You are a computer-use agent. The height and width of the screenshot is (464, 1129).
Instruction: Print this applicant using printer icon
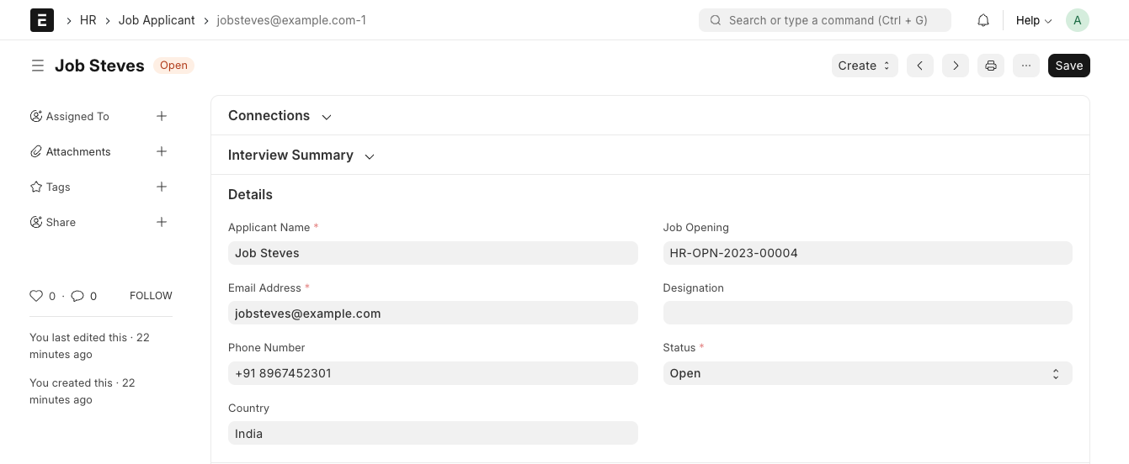pyautogui.click(x=990, y=66)
